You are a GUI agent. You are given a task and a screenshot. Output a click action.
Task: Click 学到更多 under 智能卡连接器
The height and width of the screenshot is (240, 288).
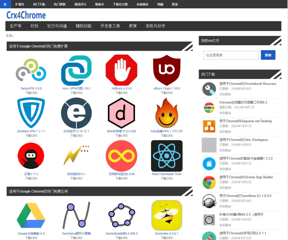(x=225, y=169)
